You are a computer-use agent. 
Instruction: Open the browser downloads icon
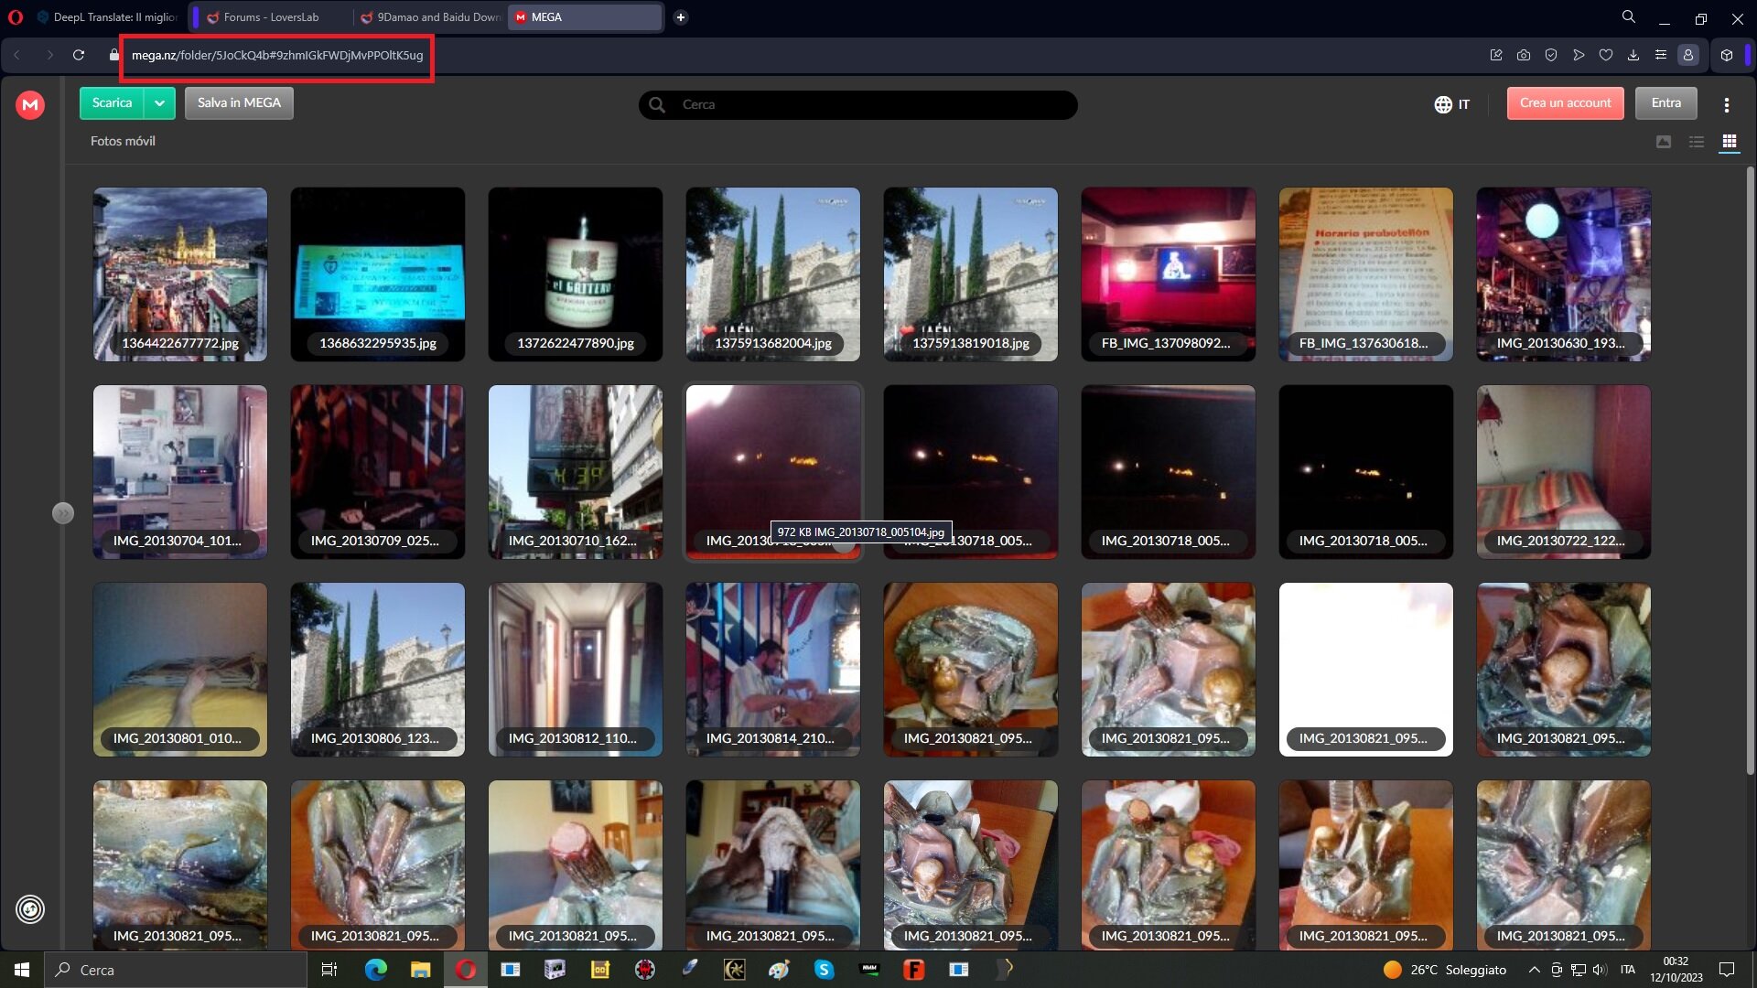[1633, 55]
